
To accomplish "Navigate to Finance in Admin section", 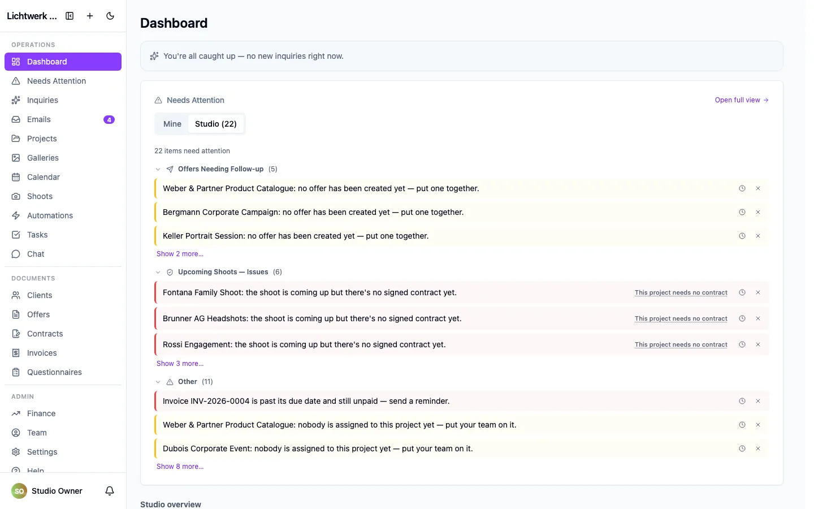I will [x=63, y=413].
